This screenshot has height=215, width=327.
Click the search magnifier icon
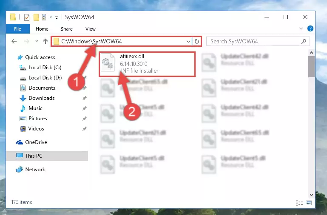pos(304,41)
